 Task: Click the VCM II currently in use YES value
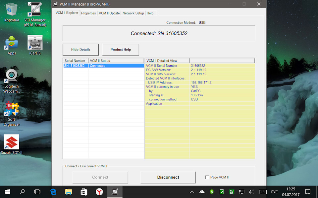[194, 87]
